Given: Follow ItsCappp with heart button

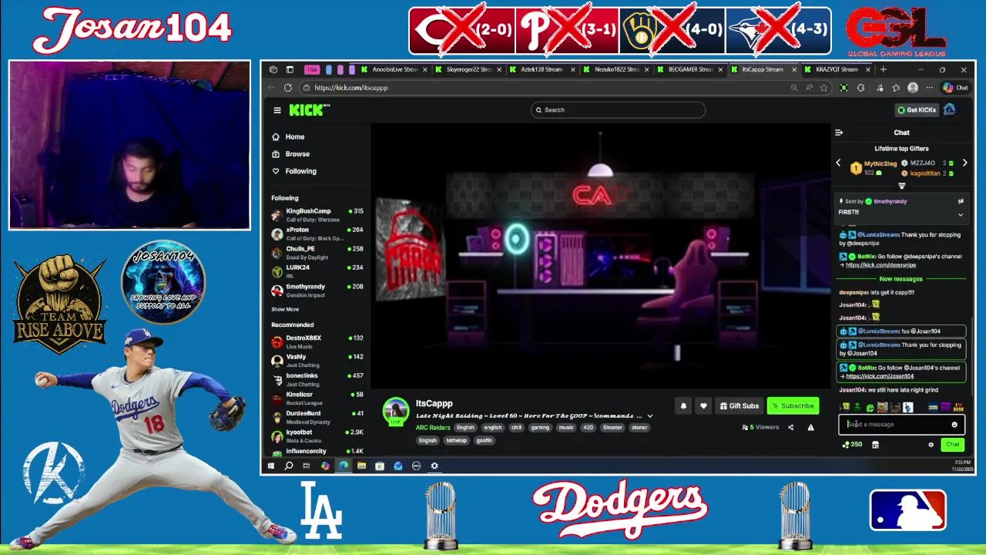Looking at the screenshot, I should tap(703, 406).
